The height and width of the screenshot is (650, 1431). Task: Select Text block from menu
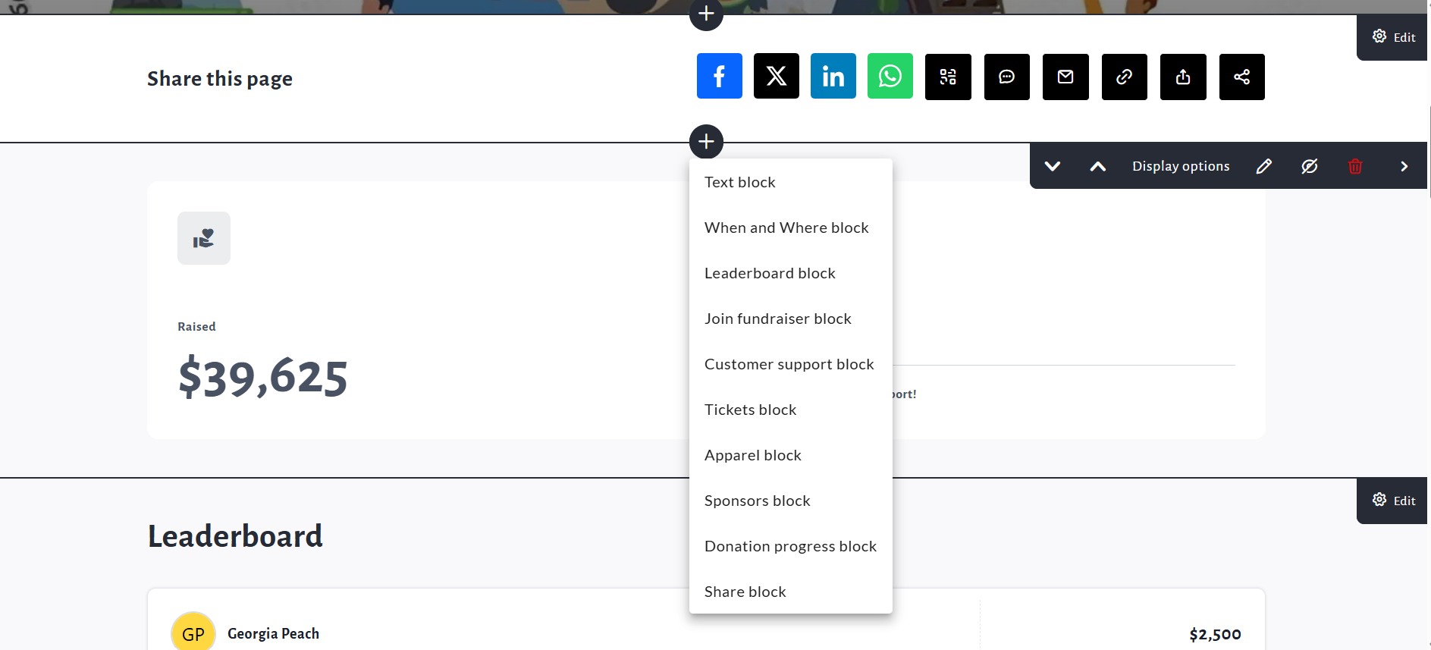tap(739, 182)
